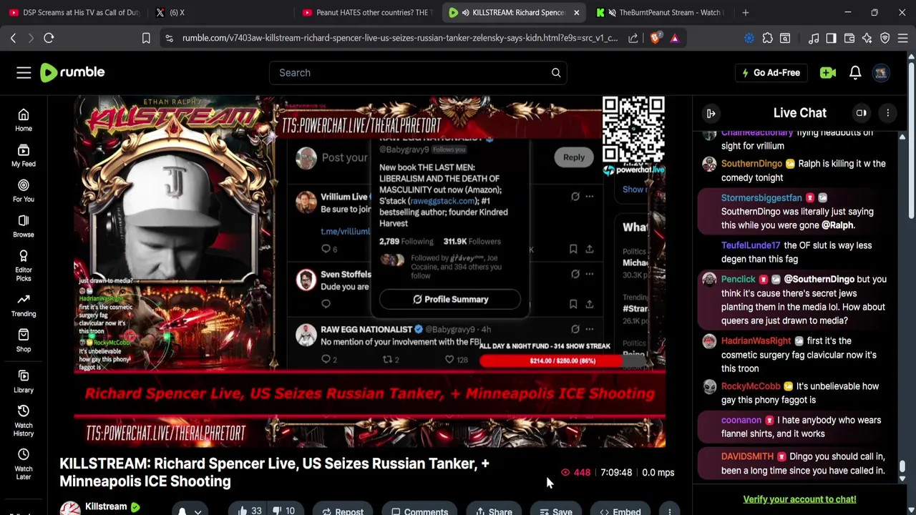Save the video to a playlist
This screenshot has height=515, width=916.
556,511
